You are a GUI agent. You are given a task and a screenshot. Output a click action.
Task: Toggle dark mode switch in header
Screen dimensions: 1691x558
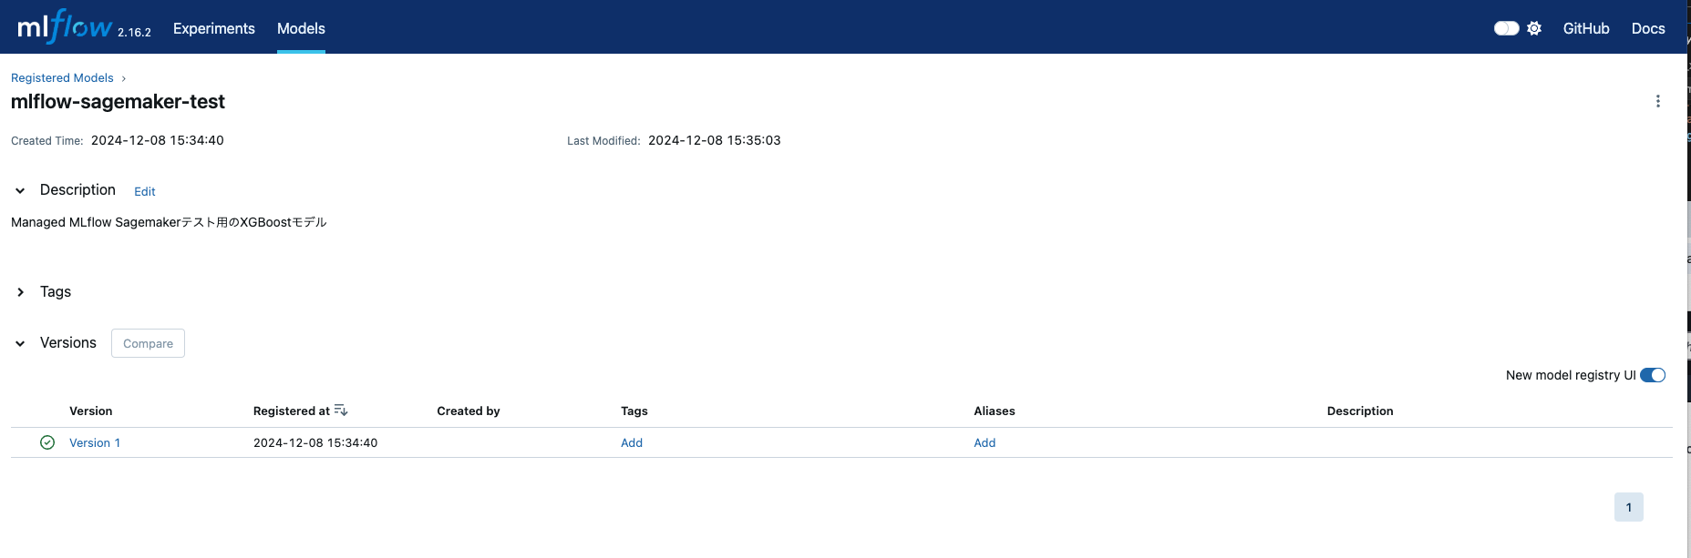coord(1506,28)
